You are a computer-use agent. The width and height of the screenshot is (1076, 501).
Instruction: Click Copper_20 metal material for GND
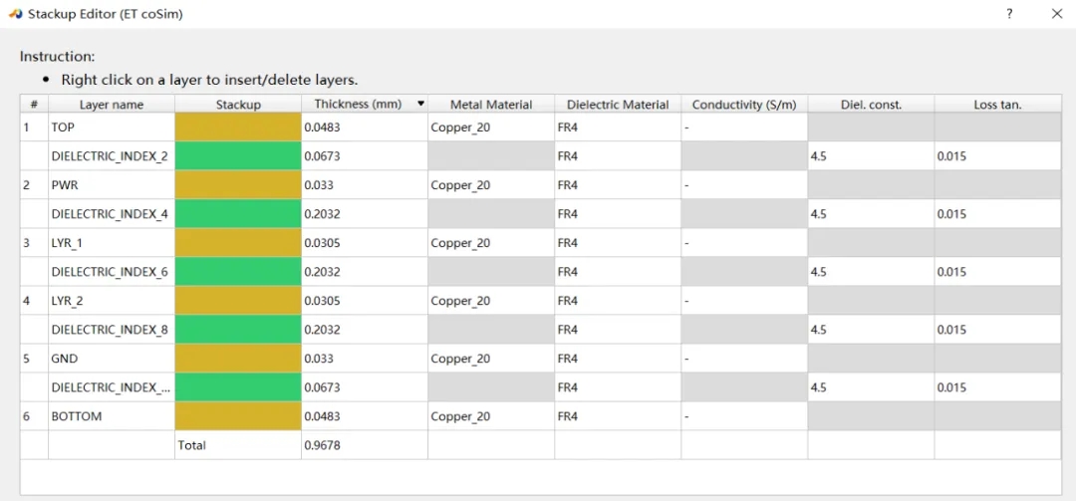[490, 359]
